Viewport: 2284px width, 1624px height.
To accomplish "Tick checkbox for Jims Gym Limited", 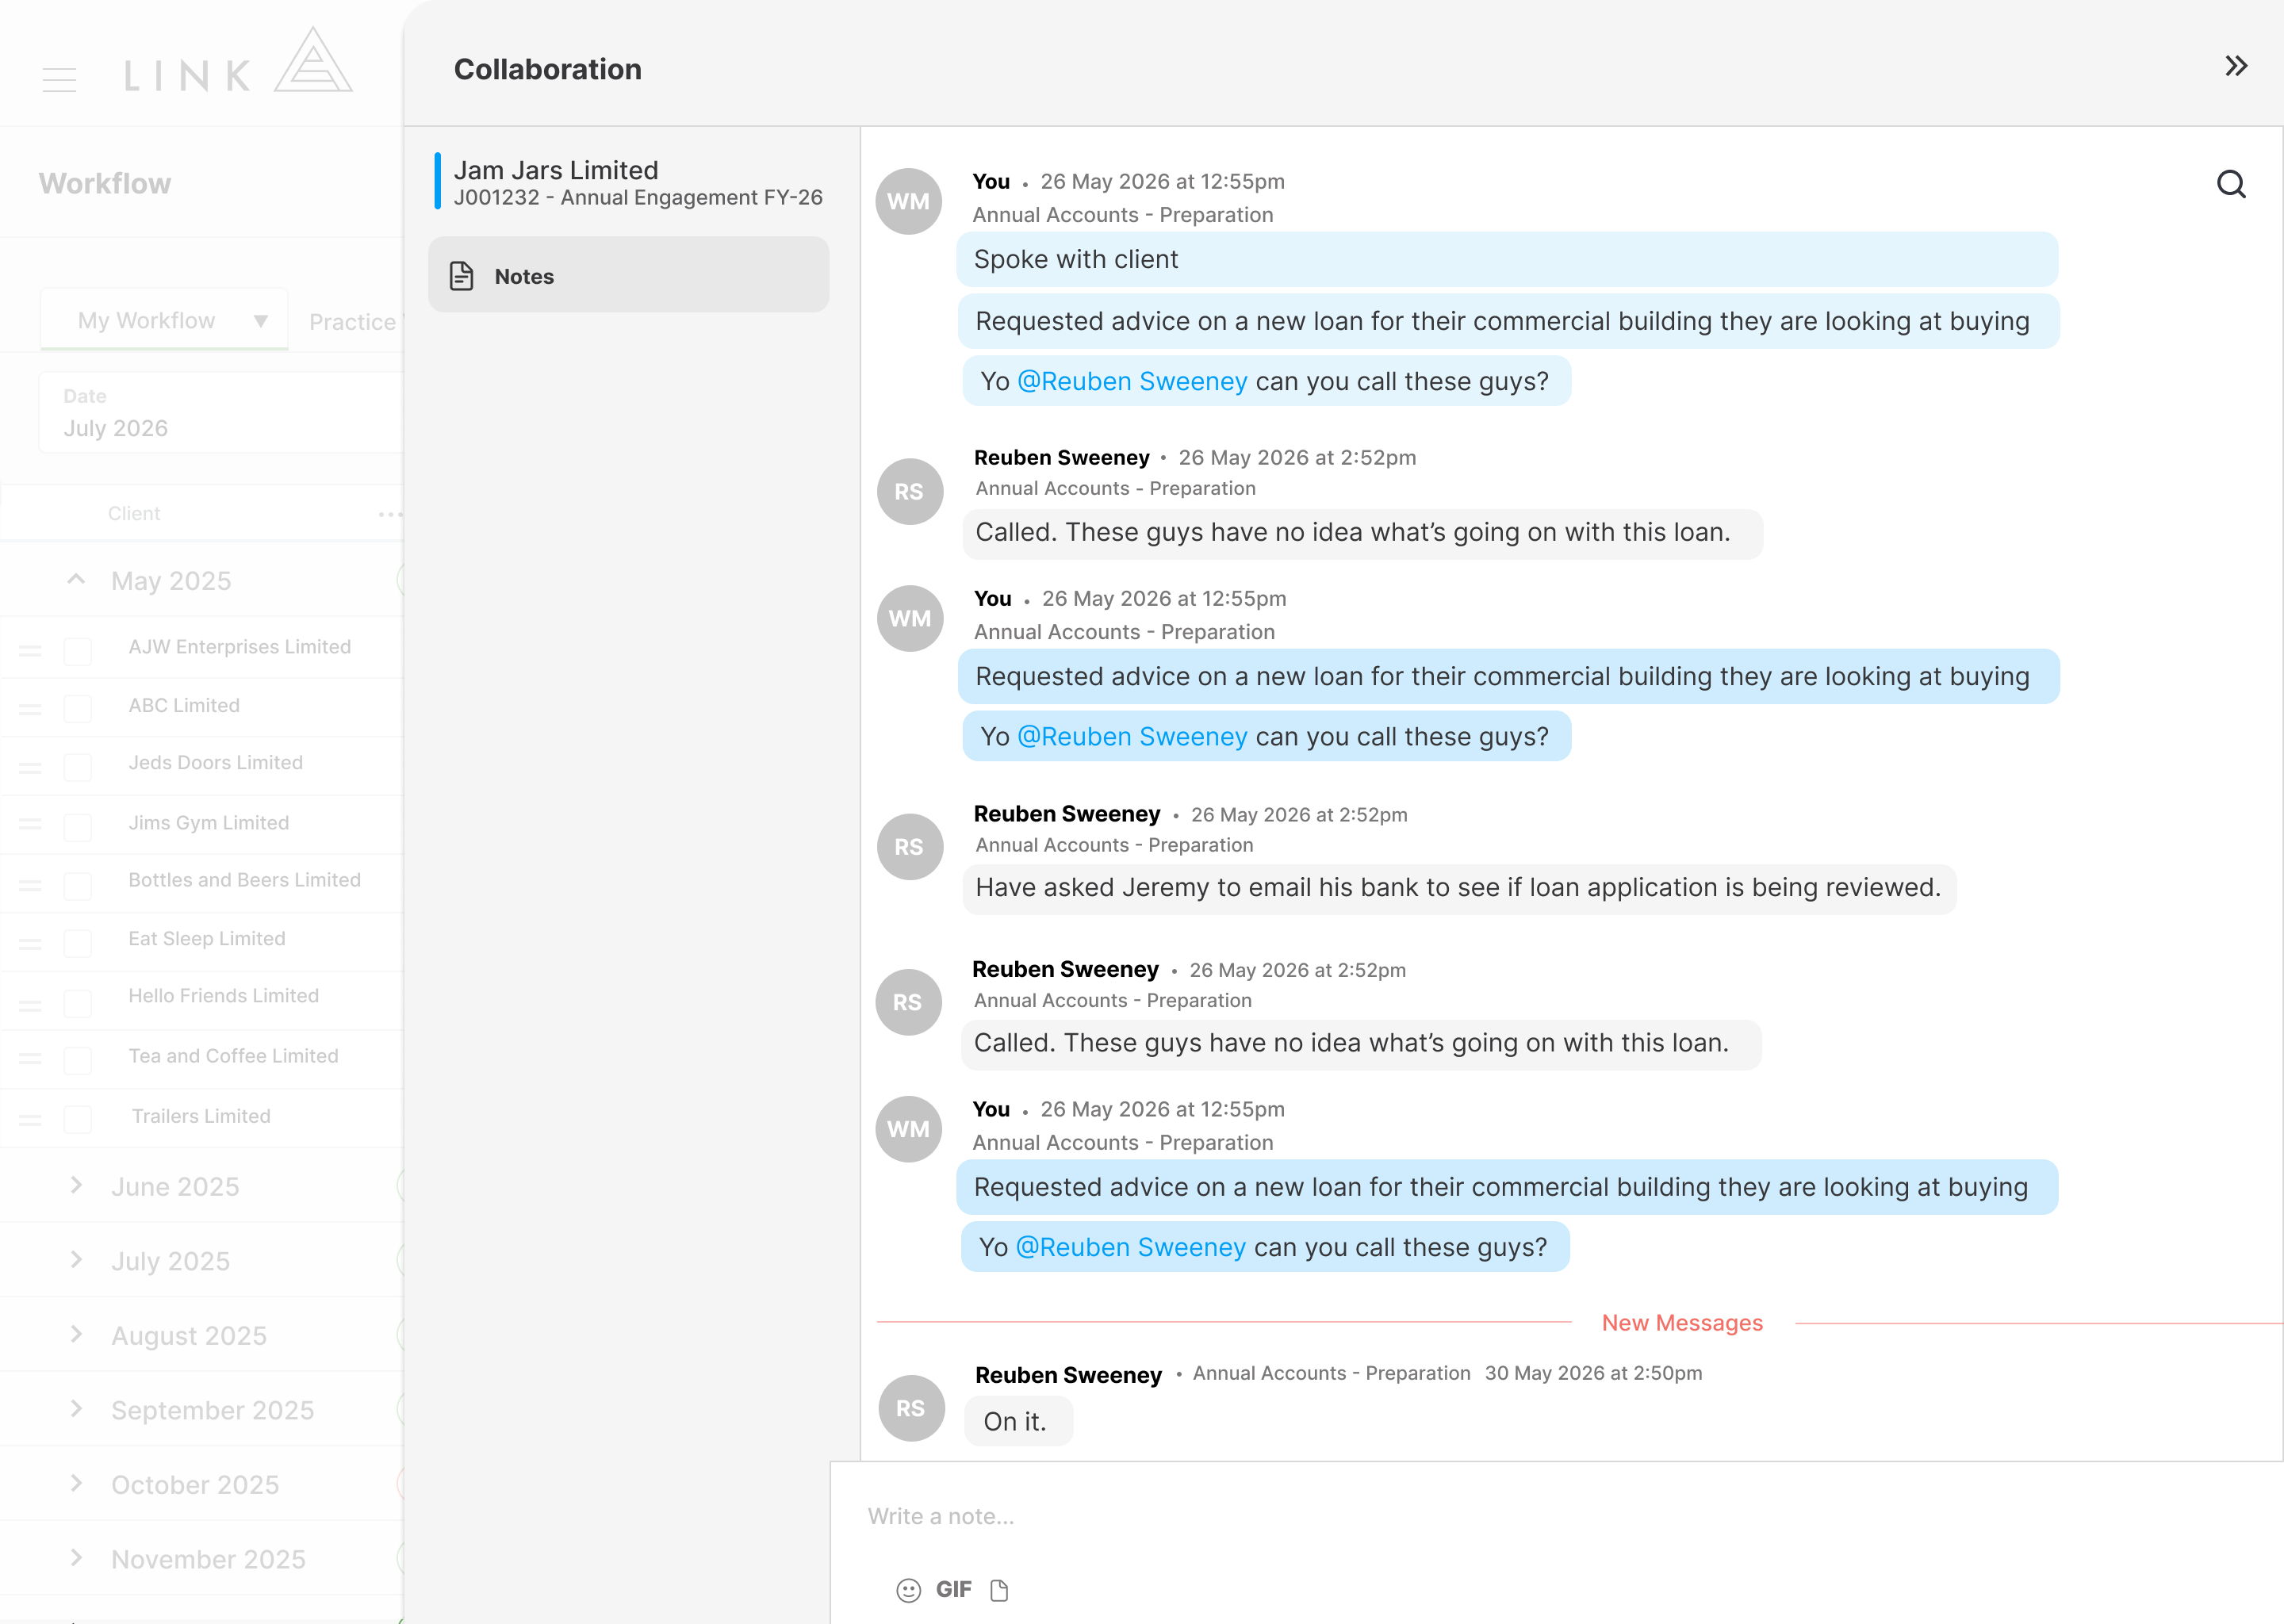I will (77, 827).
